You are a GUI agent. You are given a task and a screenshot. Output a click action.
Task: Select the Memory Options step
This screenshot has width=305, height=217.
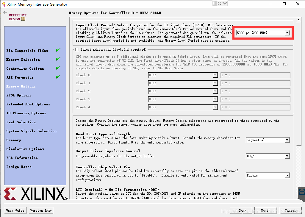tap(21, 86)
